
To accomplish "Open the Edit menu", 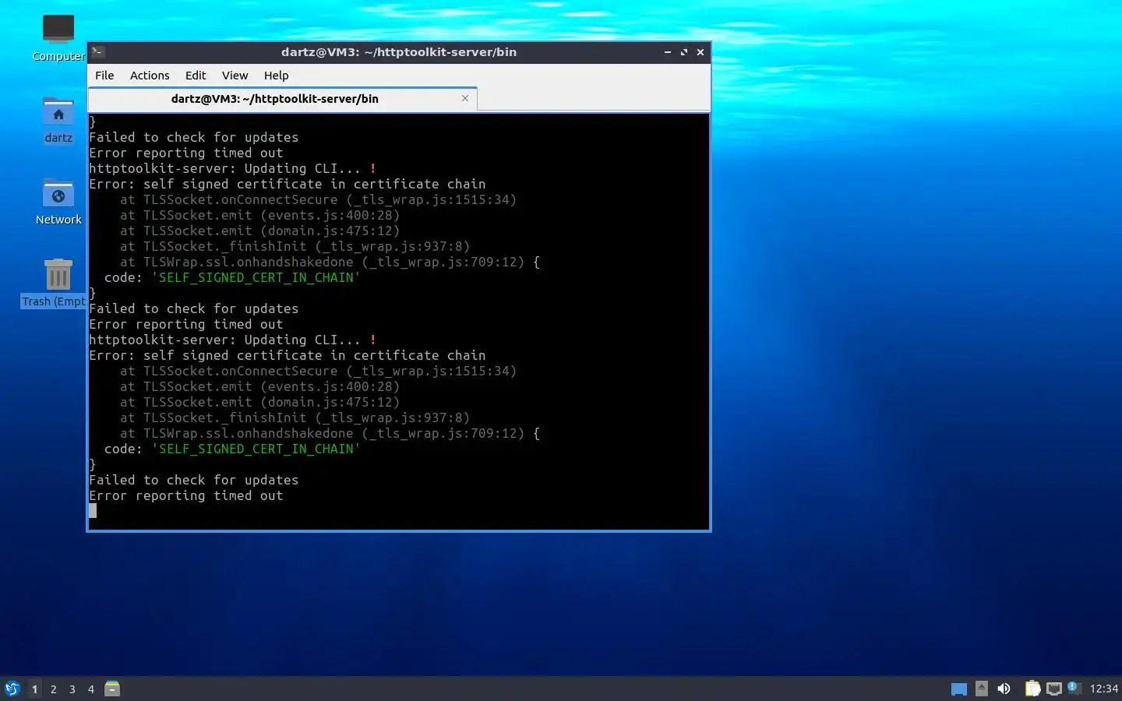I will coord(196,76).
